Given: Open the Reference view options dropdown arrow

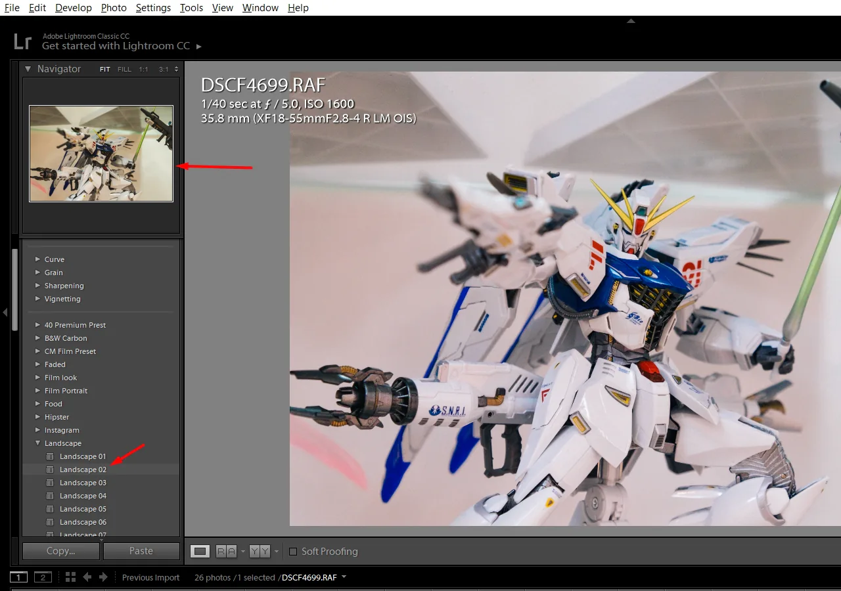Looking at the screenshot, I should pos(242,552).
